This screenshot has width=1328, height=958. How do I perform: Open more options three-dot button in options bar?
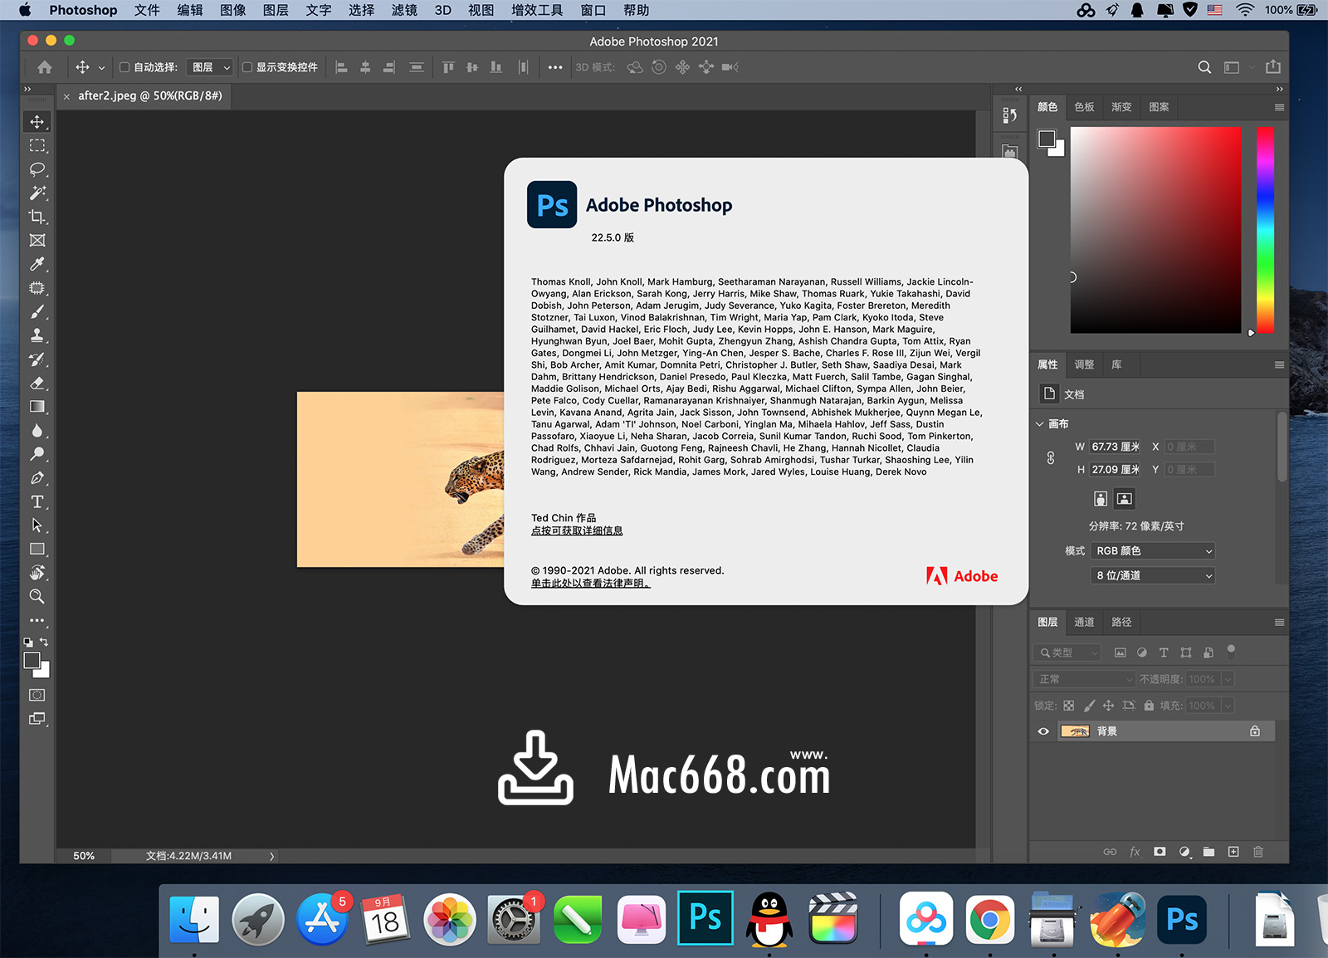click(x=555, y=67)
